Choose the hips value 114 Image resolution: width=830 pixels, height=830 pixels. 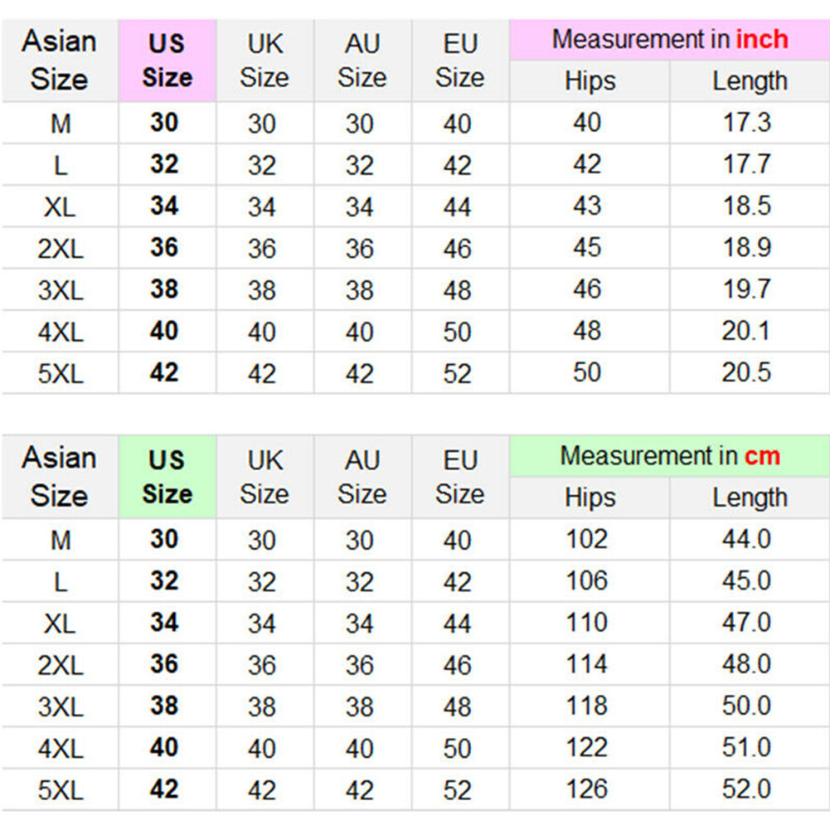(x=587, y=664)
